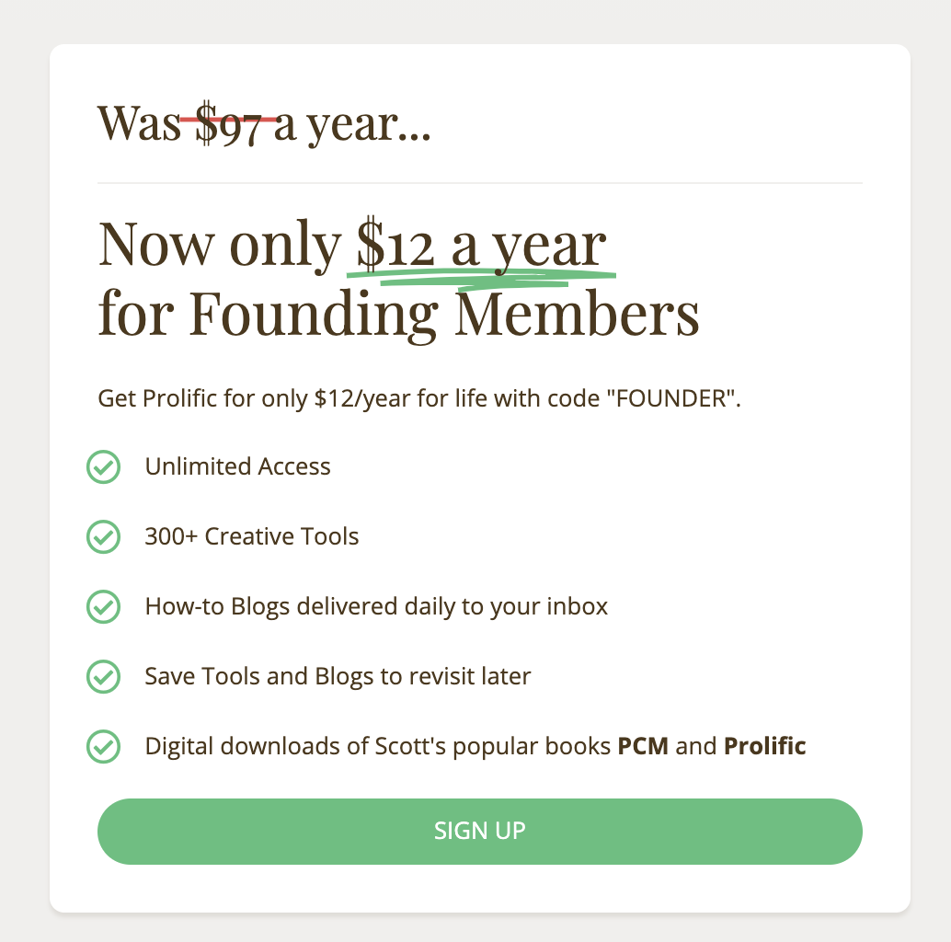Click the checkmark beside Digital downloads item
Screen dimensions: 951x942
(104, 746)
